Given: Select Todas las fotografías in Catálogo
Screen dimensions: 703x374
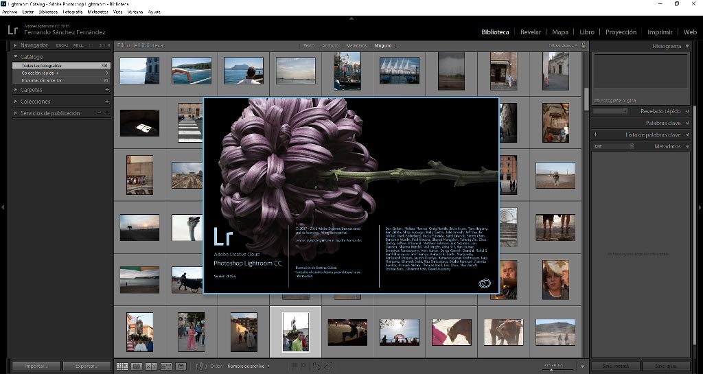Looking at the screenshot, I should click(61, 65).
